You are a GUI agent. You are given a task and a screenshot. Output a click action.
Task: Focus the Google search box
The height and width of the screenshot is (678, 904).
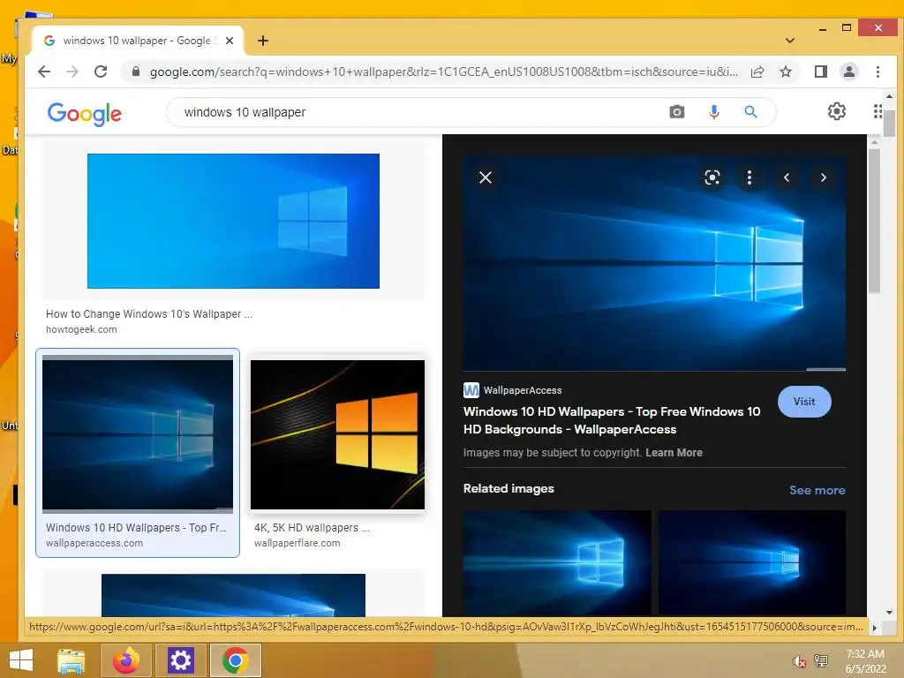pyautogui.click(x=421, y=112)
